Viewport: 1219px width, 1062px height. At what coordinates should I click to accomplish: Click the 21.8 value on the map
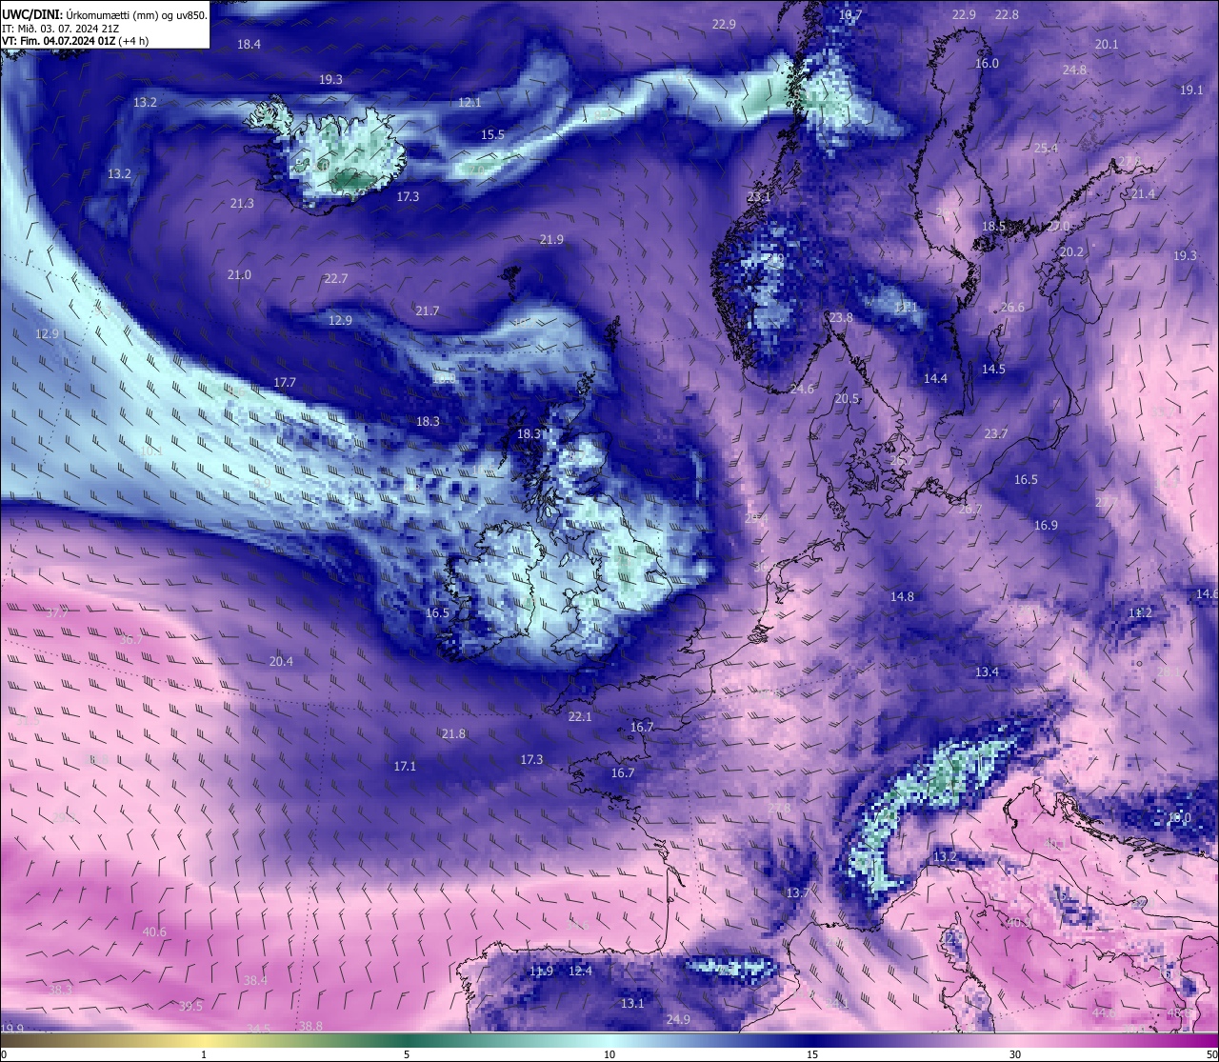tap(454, 733)
